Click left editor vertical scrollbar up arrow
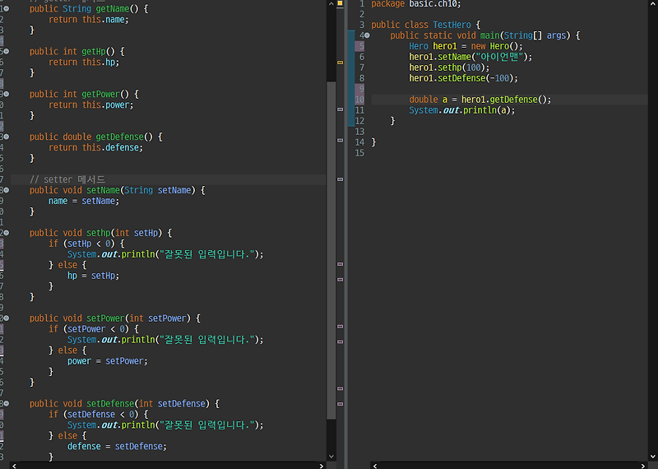Screen dimensions: 658x469 tap(331, 4)
